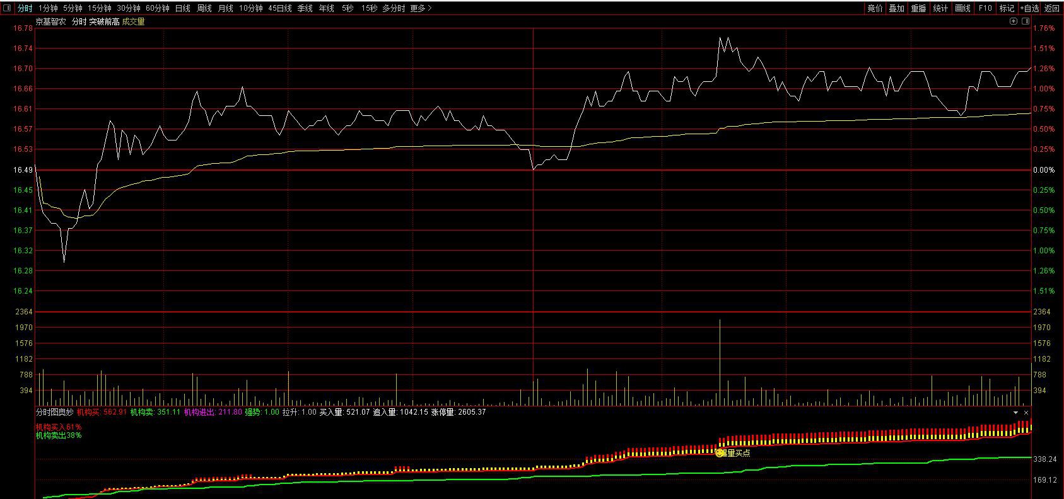
Task: Click the 0.00% right axis label
Action: click(1044, 170)
